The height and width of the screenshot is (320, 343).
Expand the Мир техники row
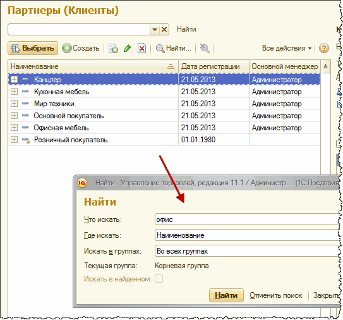(14, 103)
